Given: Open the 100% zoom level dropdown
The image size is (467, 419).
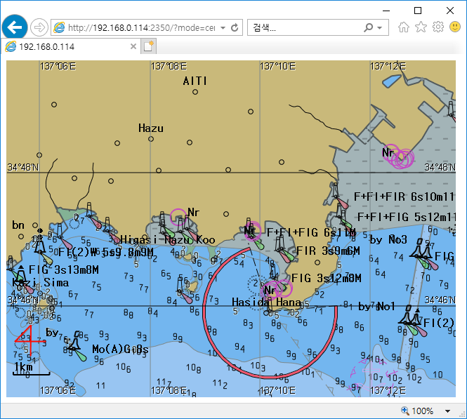Looking at the screenshot, I should [448, 411].
